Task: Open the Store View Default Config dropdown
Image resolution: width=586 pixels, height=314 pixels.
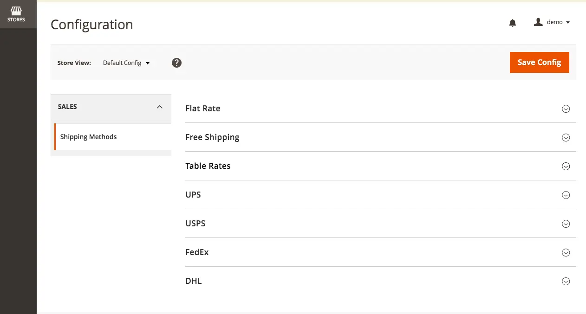Action: pyautogui.click(x=126, y=63)
